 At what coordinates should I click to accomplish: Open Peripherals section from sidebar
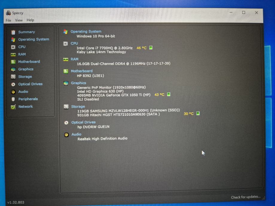click(x=28, y=99)
